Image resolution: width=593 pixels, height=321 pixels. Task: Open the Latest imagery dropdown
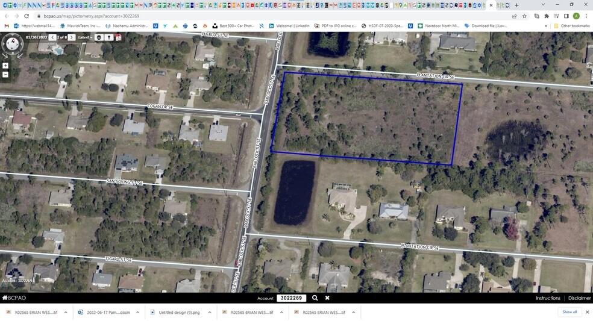coord(86,37)
